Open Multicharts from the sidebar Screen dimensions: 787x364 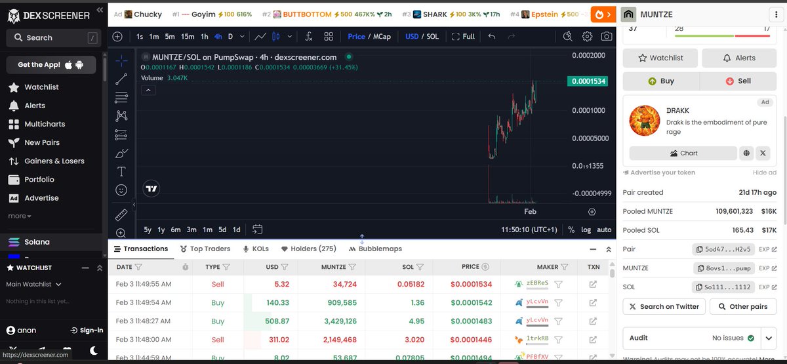(x=45, y=124)
